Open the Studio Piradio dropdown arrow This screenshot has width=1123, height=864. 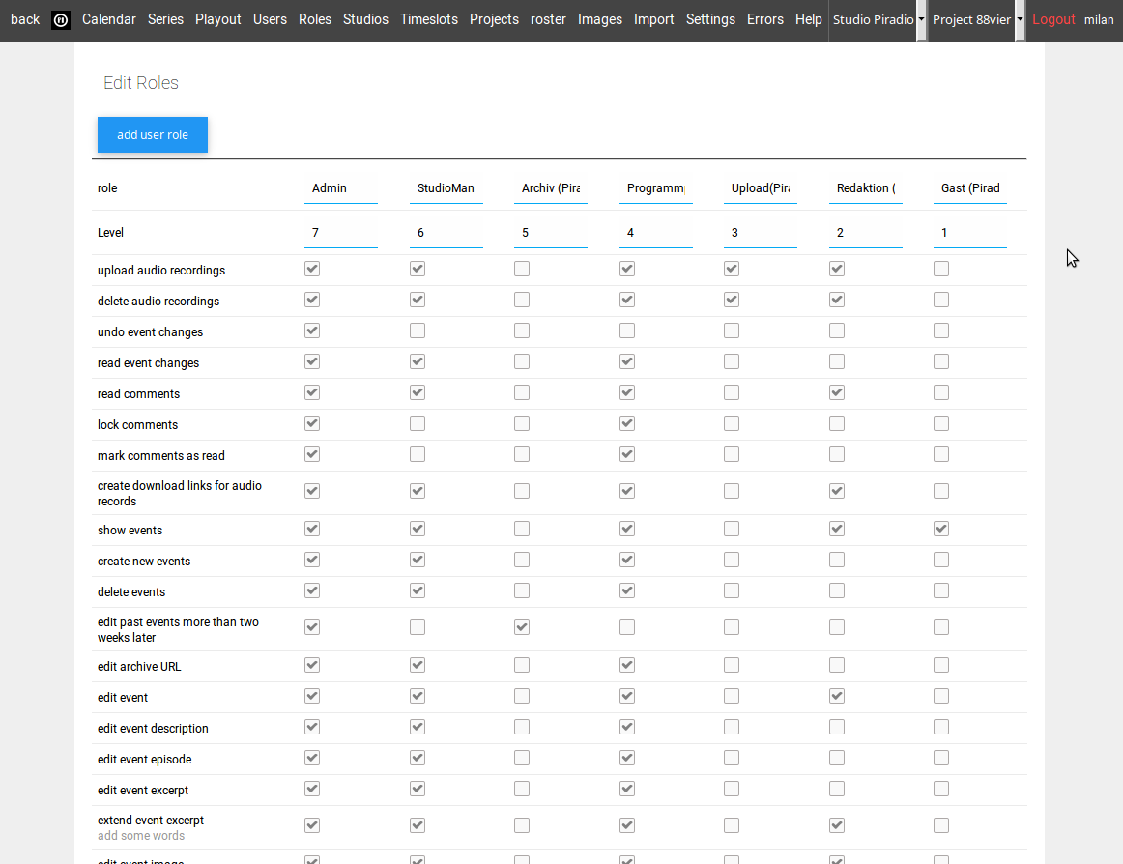921,20
